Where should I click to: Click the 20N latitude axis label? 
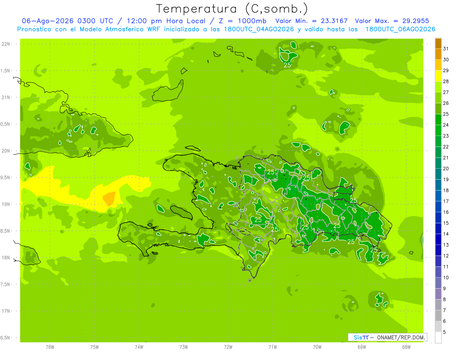[6, 151]
